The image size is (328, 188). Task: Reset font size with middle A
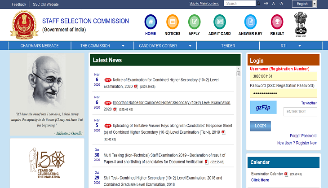coord(273,4)
